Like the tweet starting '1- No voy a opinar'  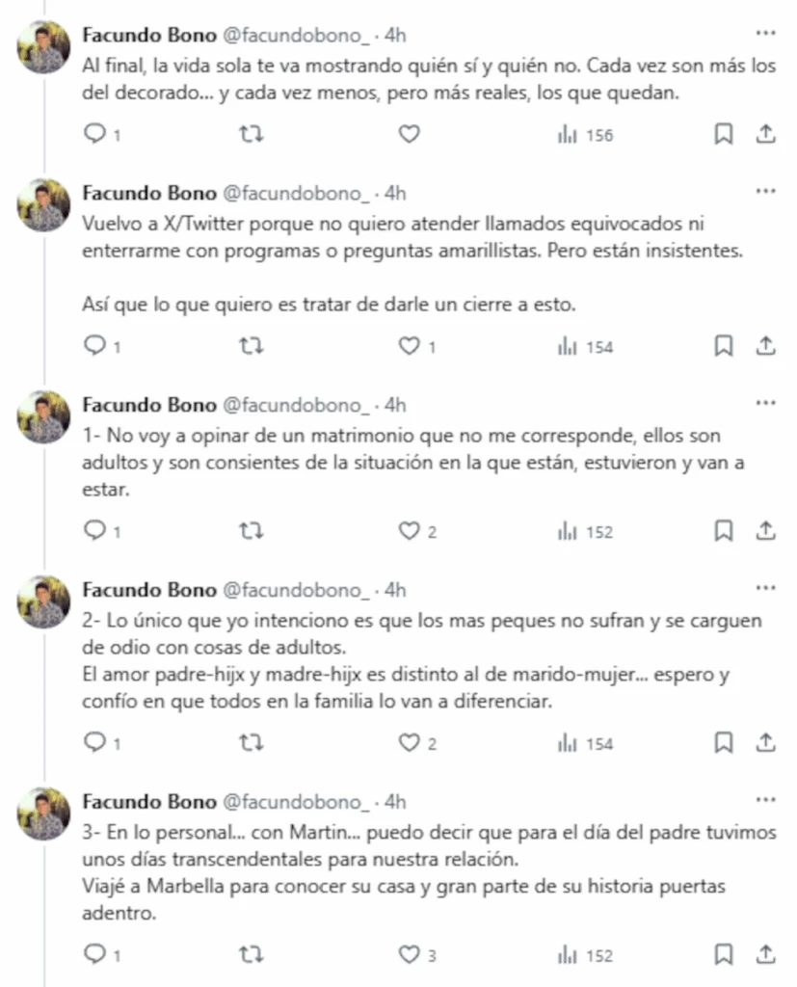[411, 531]
